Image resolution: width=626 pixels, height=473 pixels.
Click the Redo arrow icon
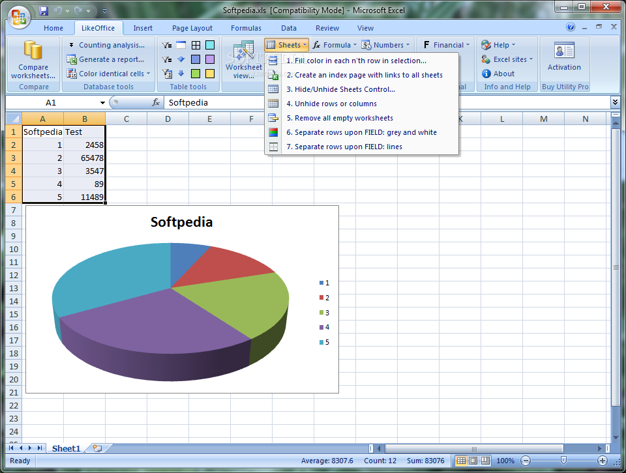[x=79, y=11]
